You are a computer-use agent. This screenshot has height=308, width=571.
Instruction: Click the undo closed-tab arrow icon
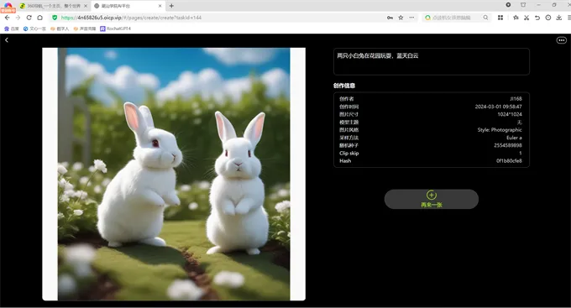537,18
